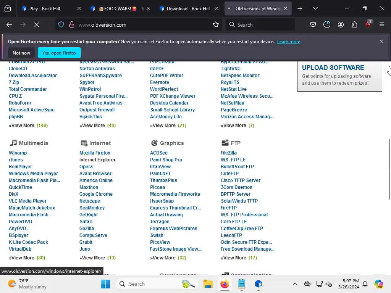Viewport: 391px width, 293px height.
Task: Open Save to Pocket button
Action: 313,25
